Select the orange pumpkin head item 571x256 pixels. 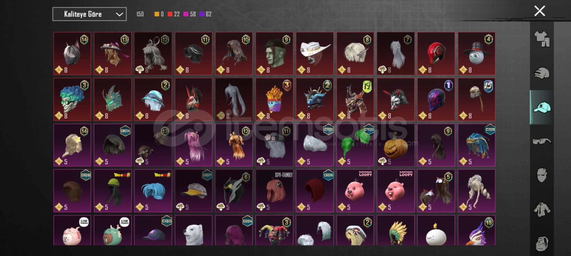396,145
